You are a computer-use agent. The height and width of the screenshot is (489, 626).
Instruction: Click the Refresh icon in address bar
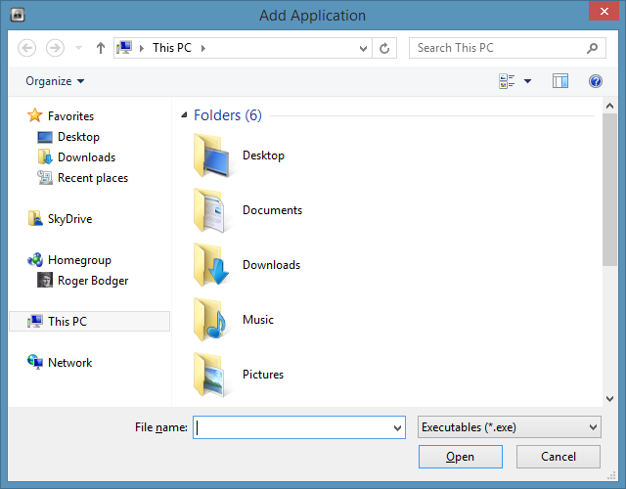coord(385,48)
